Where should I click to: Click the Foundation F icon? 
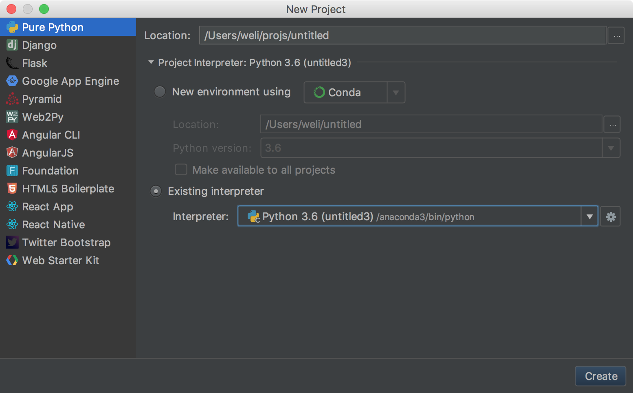12,170
